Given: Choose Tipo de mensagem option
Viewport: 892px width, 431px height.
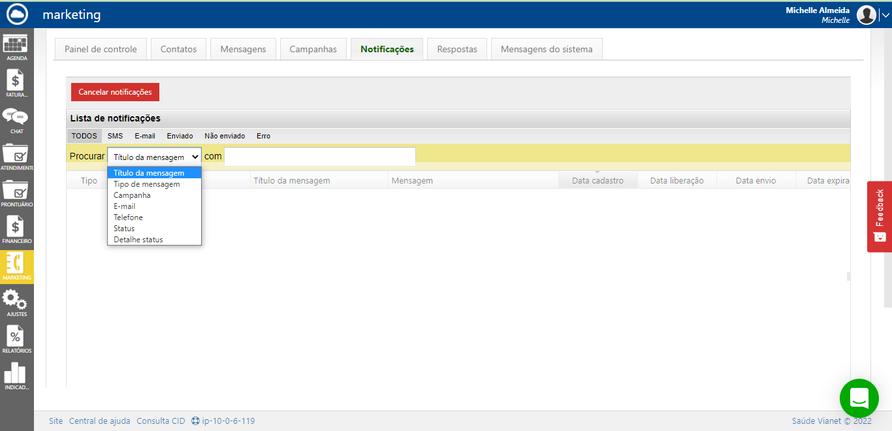Looking at the screenshot, I should 154,184.
